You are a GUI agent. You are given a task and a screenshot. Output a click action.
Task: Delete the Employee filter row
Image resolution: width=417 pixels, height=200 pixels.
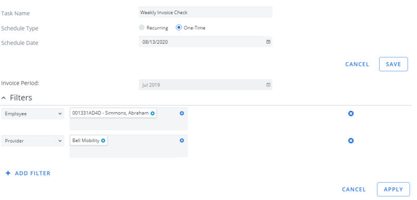351,114
